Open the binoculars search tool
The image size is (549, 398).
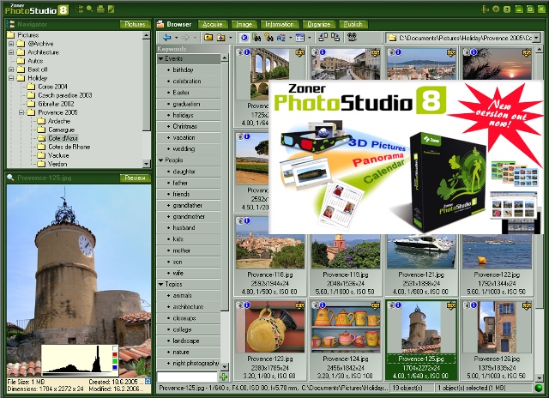click(x=256, y=38)
